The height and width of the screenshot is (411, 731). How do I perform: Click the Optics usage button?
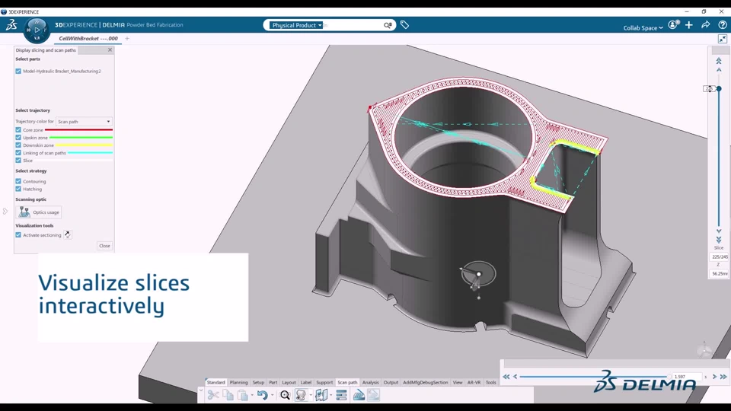(39, 212)
